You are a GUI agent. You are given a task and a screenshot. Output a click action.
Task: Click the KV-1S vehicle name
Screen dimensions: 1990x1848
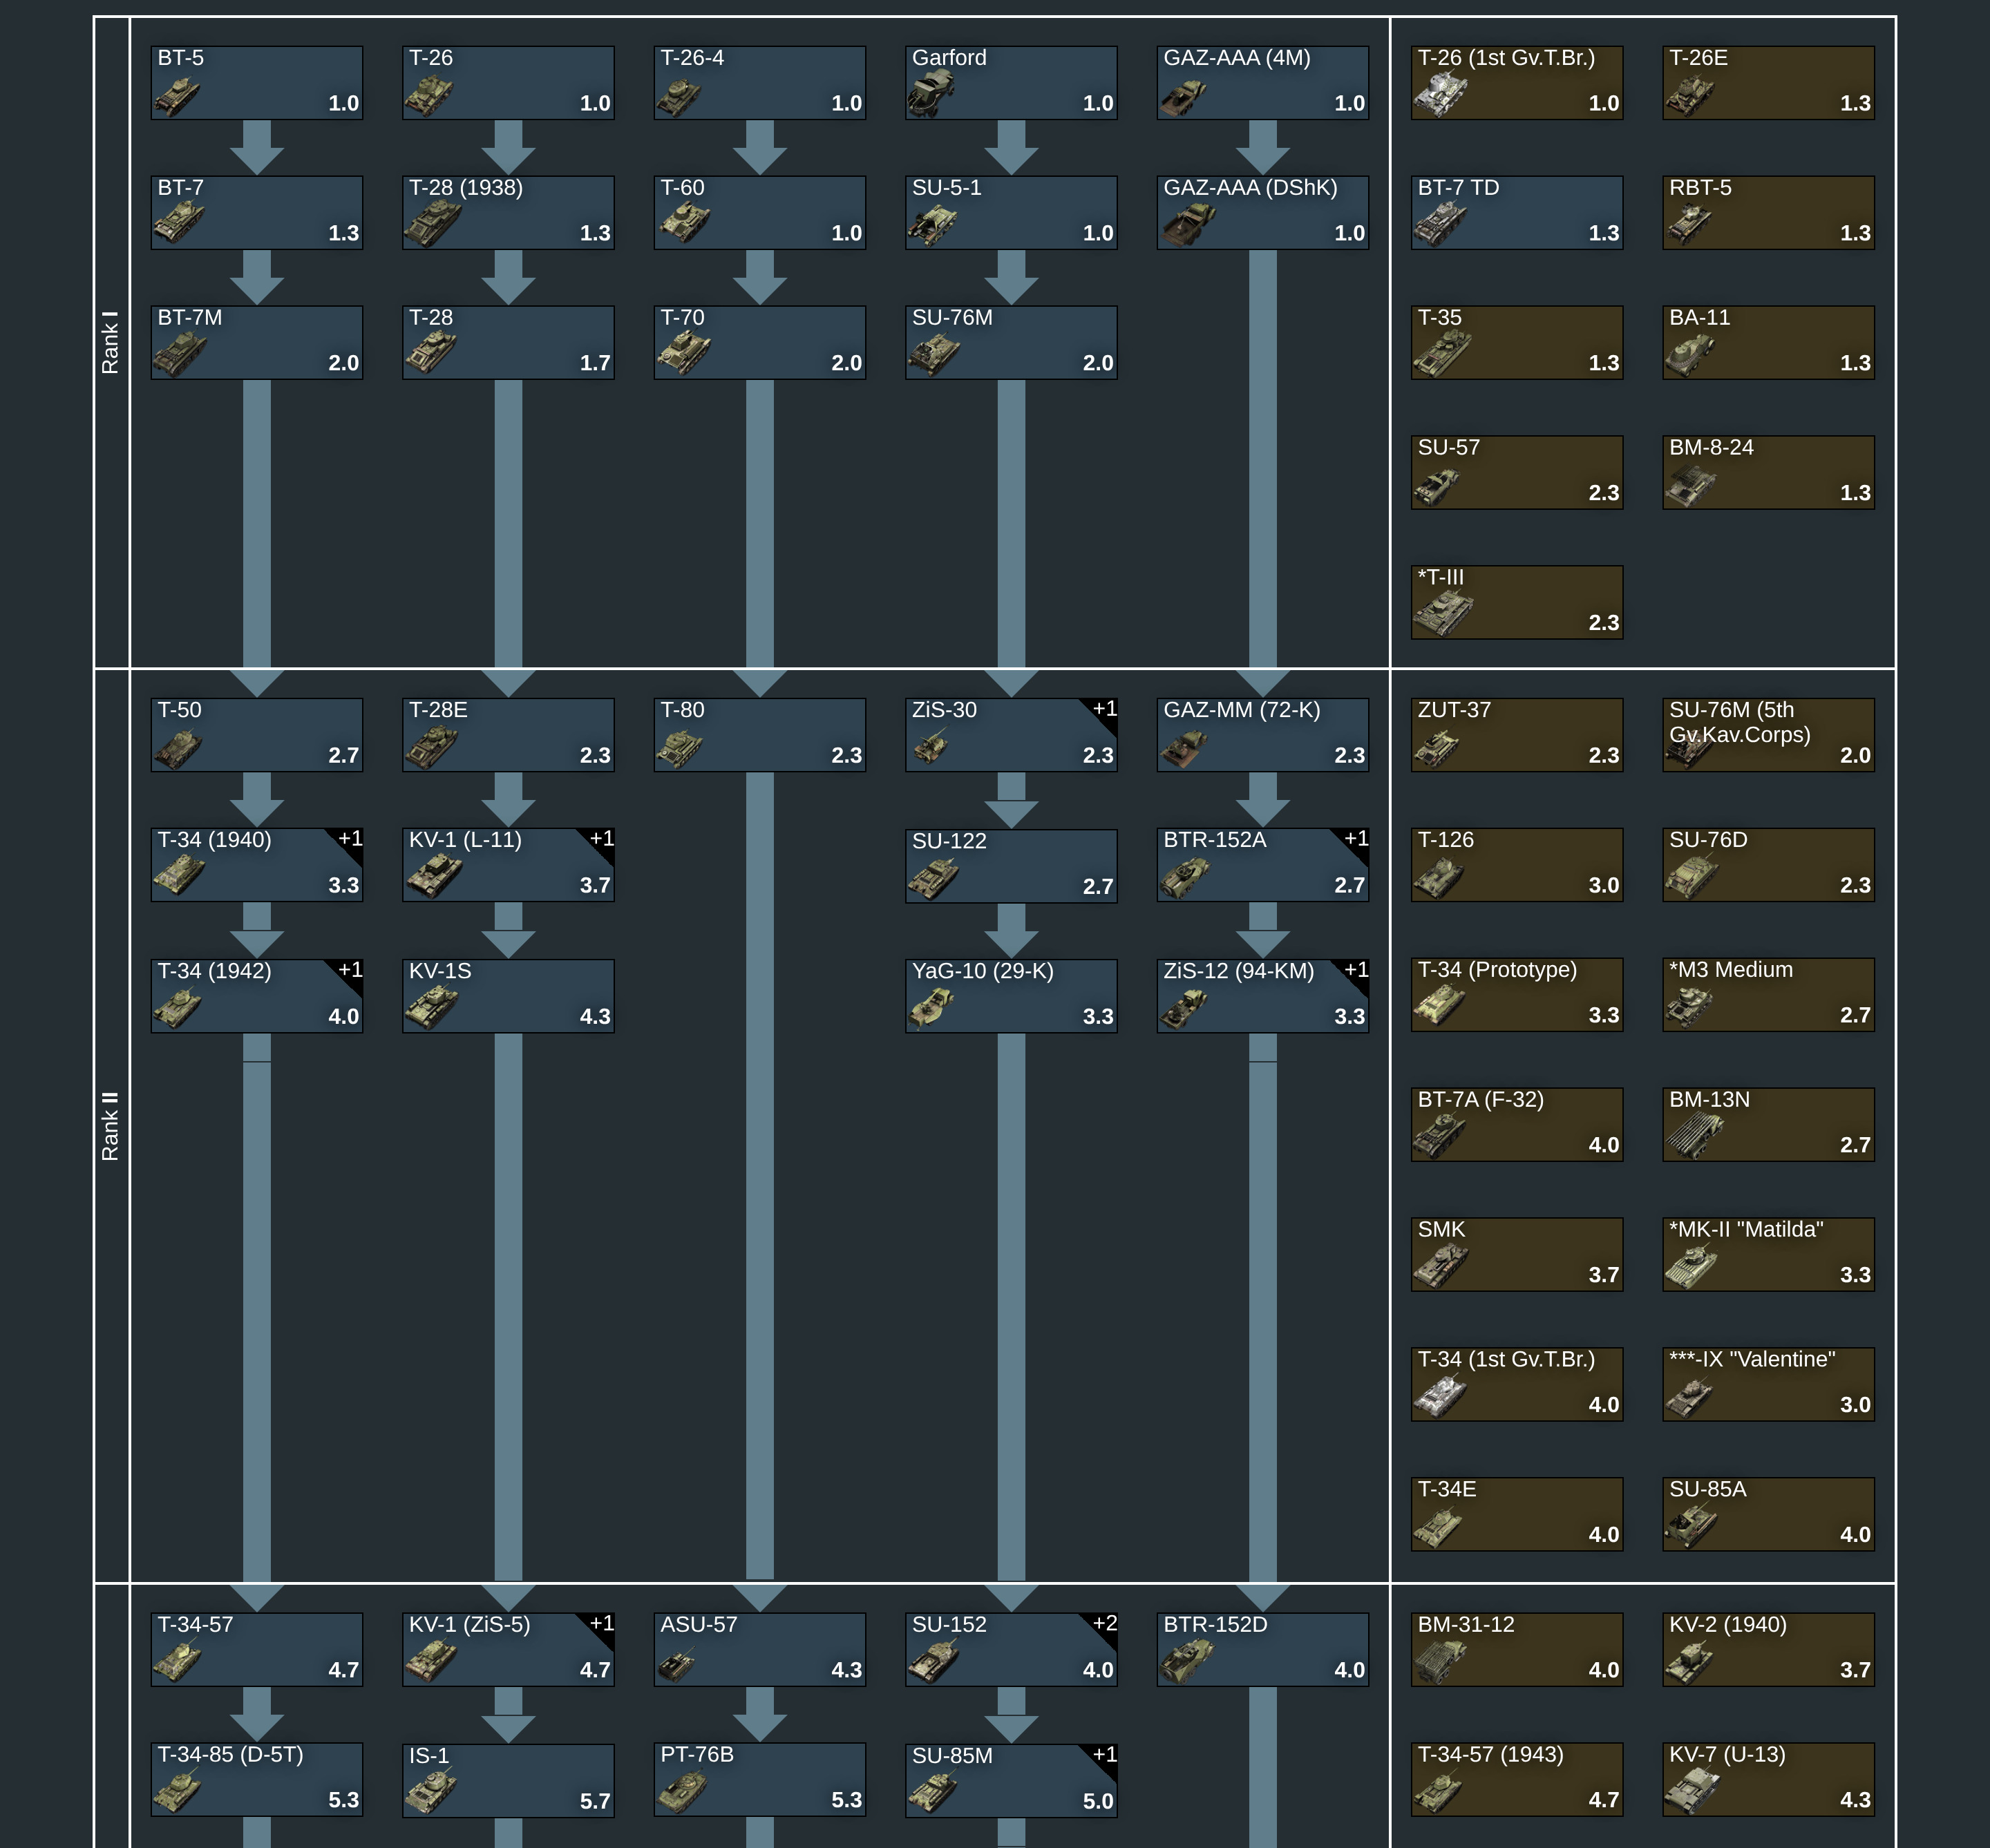click(440, 971)
